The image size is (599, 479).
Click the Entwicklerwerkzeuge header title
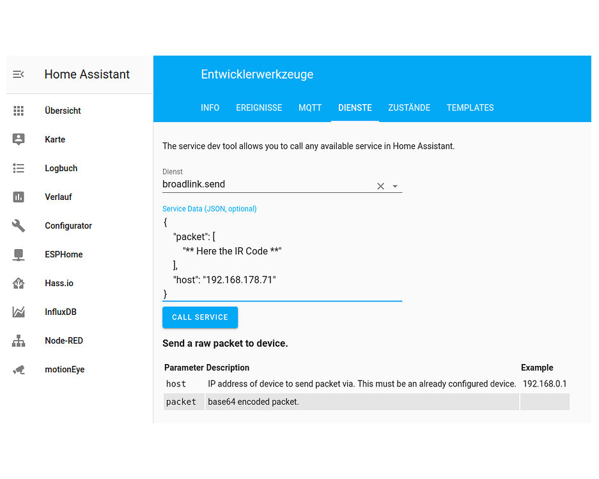257,75
